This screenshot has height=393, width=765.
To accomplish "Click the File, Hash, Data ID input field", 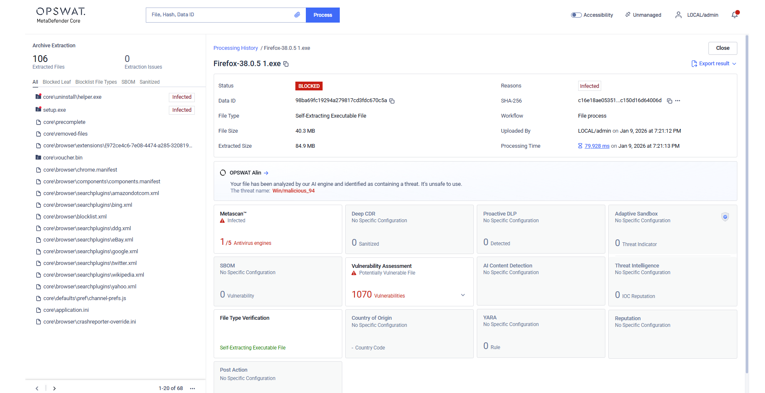I will 220,15.
